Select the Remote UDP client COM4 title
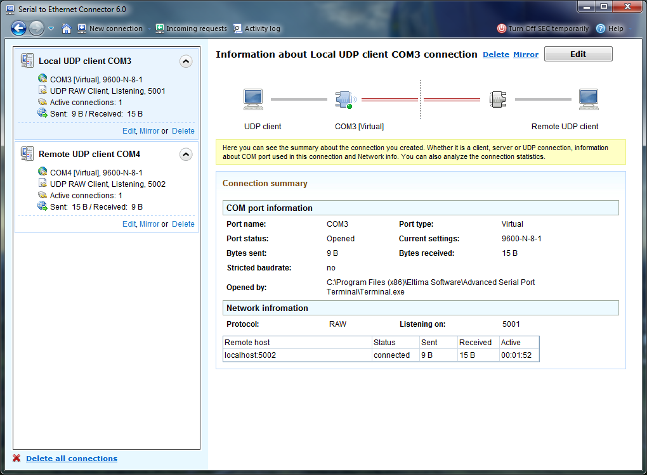This screenshot has width=647, height=475. pyautogui.click(x=89, y=154)
